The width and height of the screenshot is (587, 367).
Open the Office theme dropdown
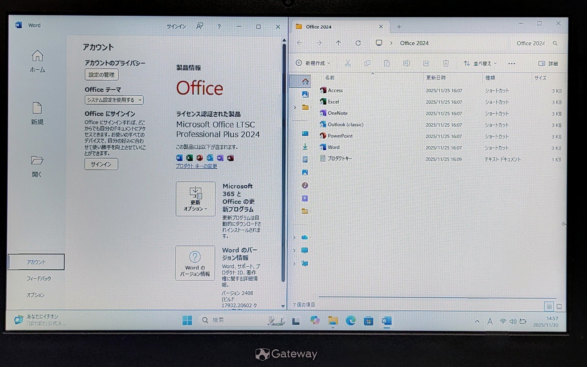[114, 100]
